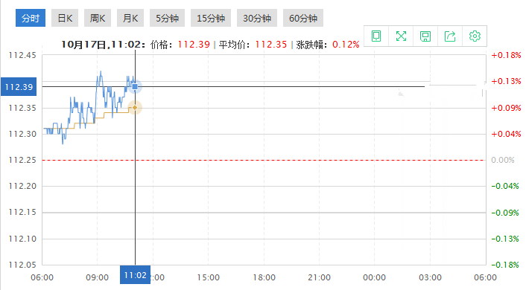Select the 60分钟 interval view
This screenshot has height=290, width=526.
[x=303, y=18]
